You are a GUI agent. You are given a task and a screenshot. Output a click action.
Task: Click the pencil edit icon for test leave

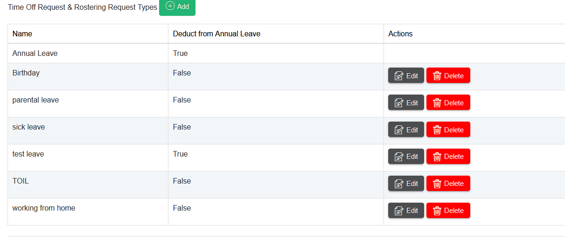click(399, 157)
